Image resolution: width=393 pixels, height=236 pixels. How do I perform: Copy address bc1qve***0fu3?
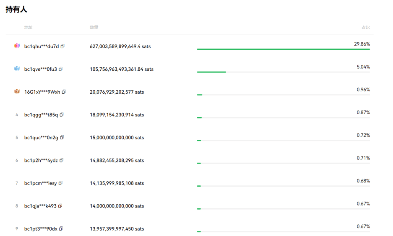point(60,69)
